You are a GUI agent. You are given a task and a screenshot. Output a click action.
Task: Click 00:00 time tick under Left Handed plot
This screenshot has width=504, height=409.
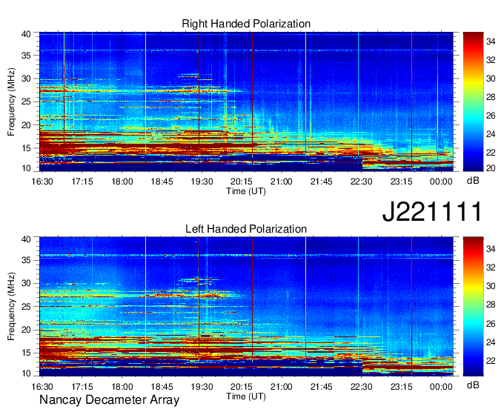coord(441,387)
